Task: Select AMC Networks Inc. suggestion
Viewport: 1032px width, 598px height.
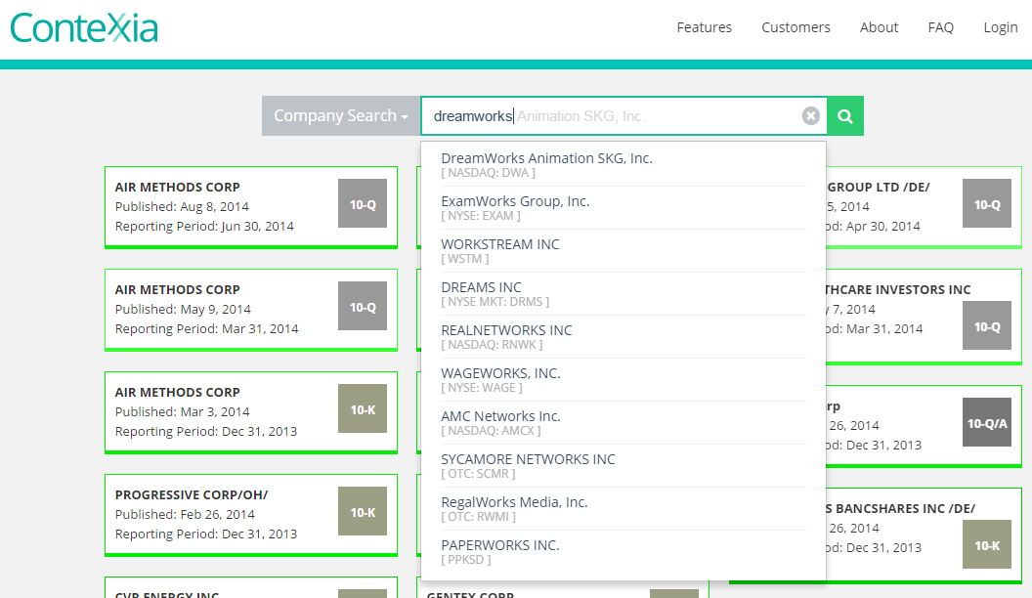Action: point(623,423)
